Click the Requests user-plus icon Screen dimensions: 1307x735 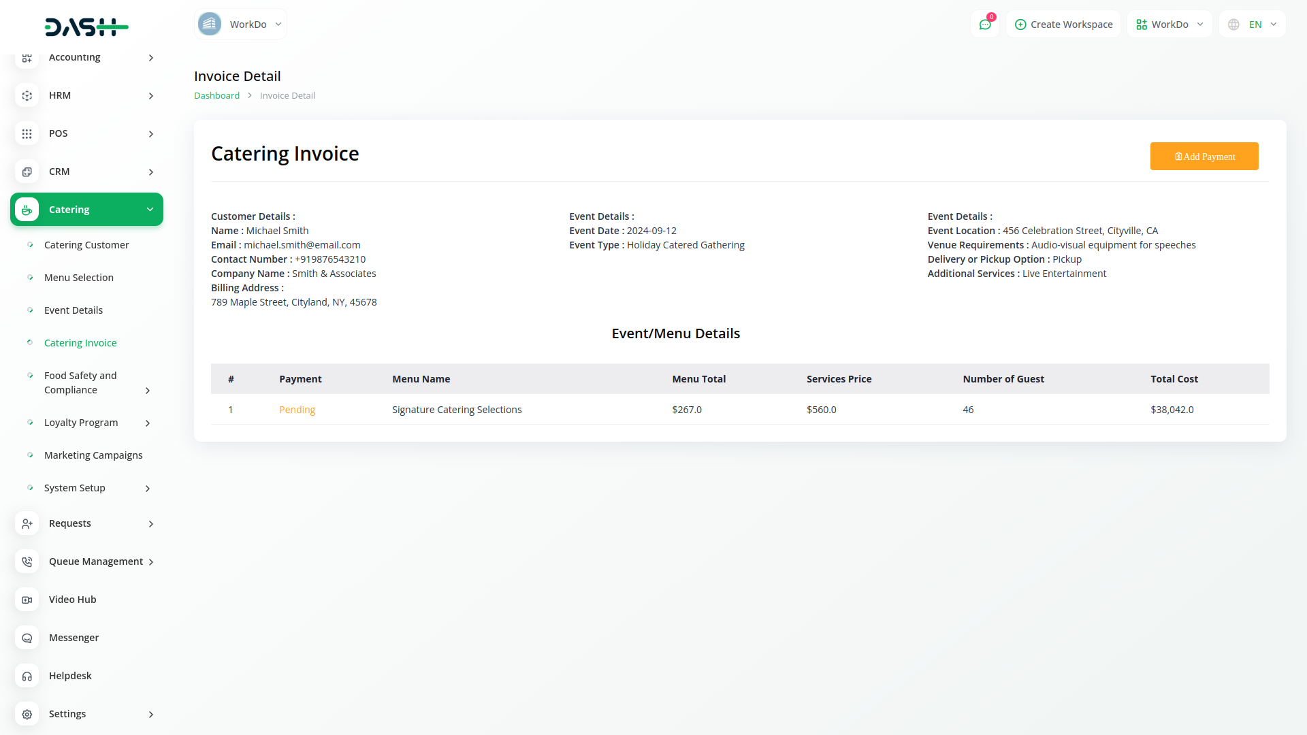click(27, 523)
